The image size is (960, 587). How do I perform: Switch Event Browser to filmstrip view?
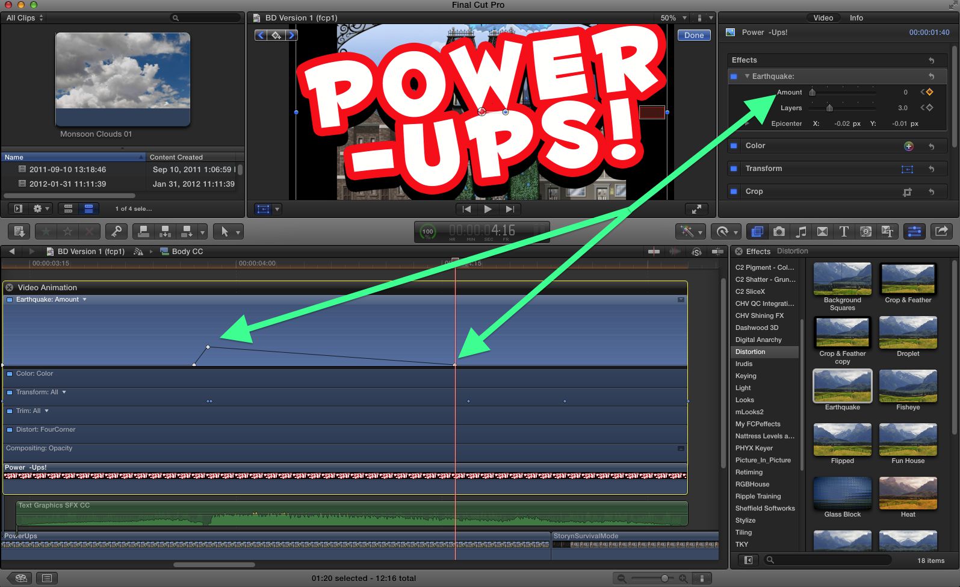(x=68, y=208)
